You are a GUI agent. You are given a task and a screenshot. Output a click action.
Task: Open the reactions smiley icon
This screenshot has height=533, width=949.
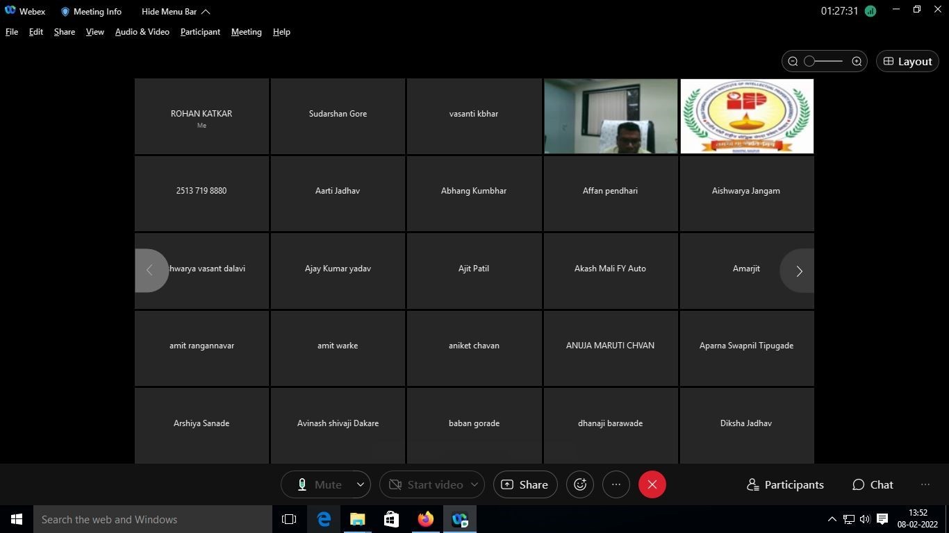580,484
